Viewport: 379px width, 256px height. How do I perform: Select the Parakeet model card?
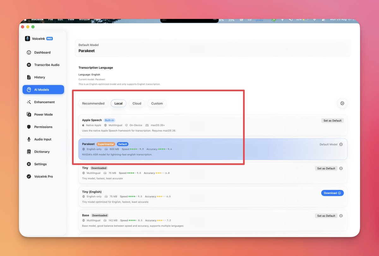click(x=213, y=149)
